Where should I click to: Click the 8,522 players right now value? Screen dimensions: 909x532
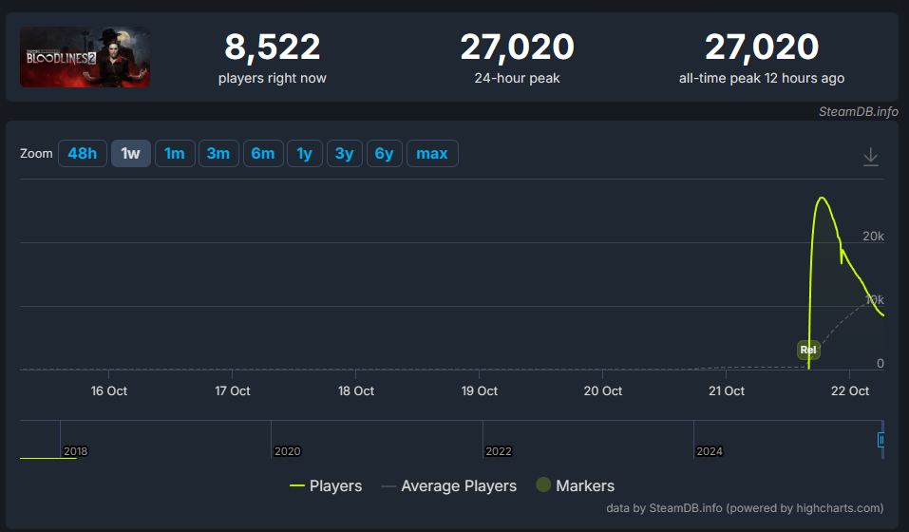click(x=272, y=47)
